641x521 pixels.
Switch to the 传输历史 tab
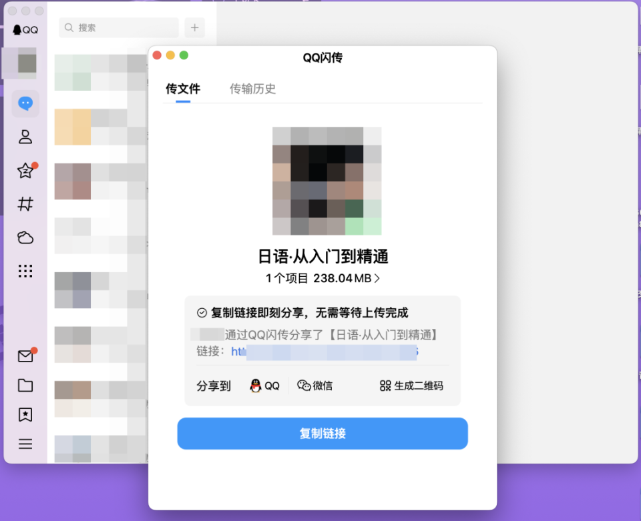click(x=252, y=89)
